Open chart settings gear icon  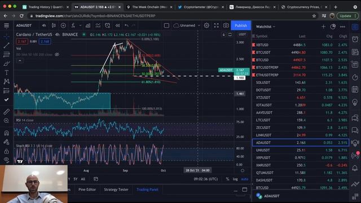[206, 25]
